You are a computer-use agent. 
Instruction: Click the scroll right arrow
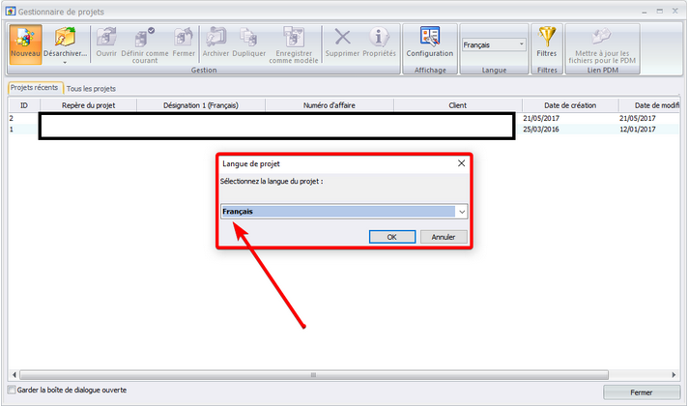coord(674,375)
